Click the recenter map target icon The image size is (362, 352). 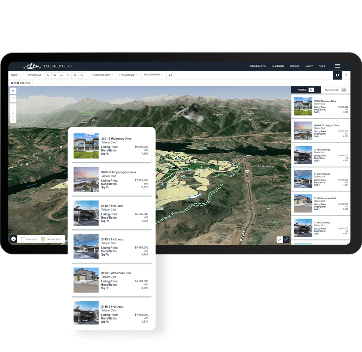[13, 98]
